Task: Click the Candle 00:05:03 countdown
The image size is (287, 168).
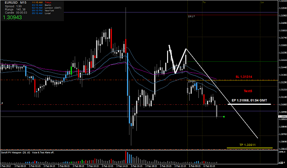Action: pos(16,12)
